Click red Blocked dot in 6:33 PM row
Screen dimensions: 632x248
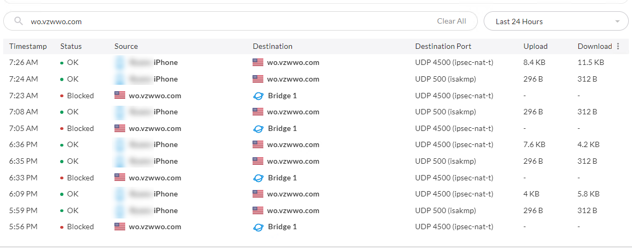point(62,178)
